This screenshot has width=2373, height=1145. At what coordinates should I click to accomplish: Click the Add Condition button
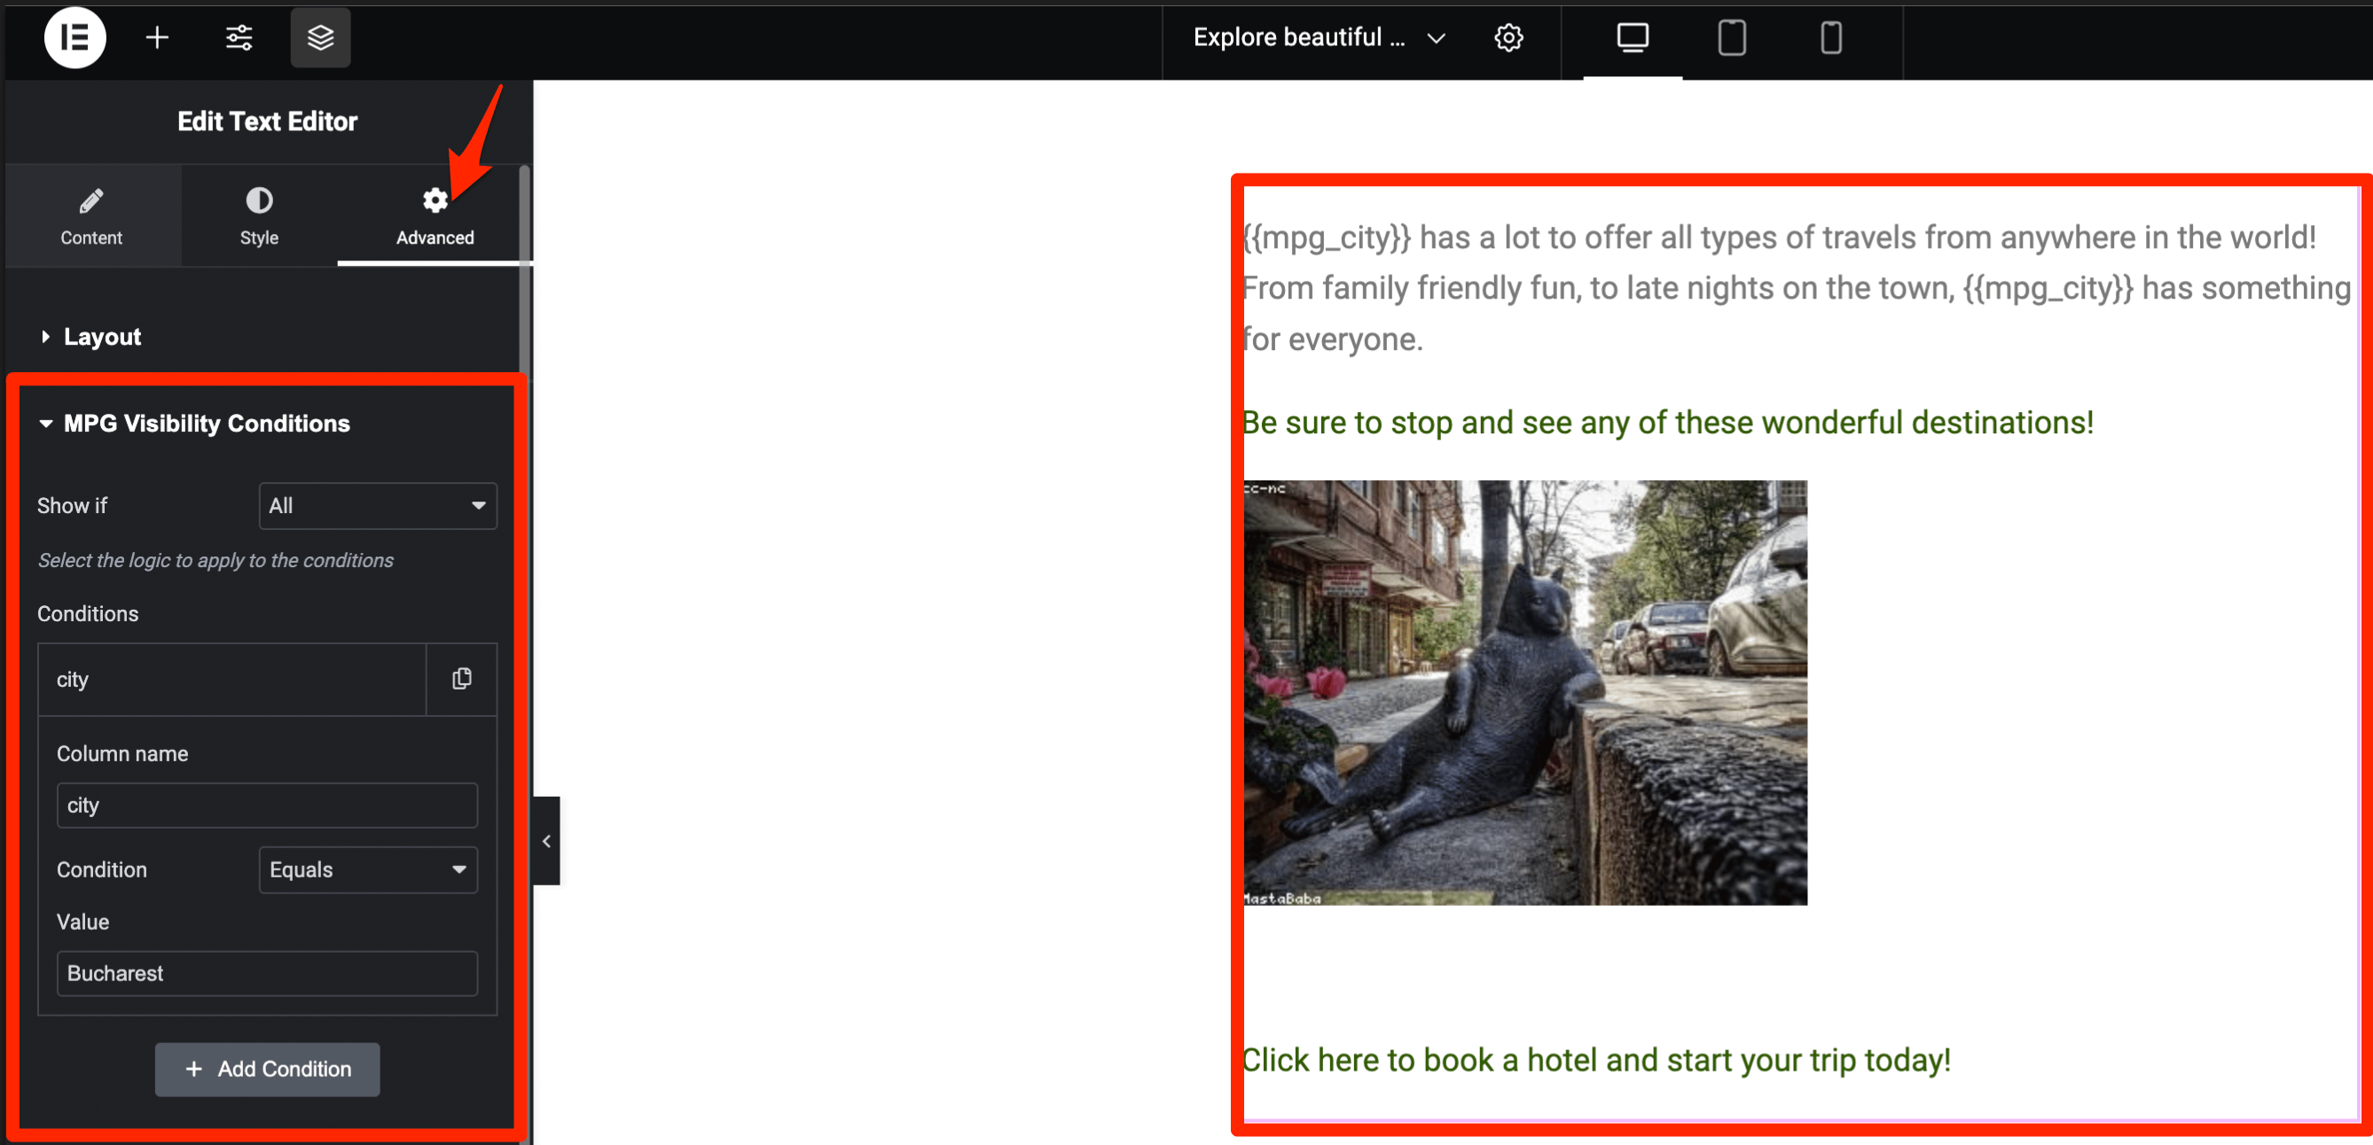tap(267, 1069)
